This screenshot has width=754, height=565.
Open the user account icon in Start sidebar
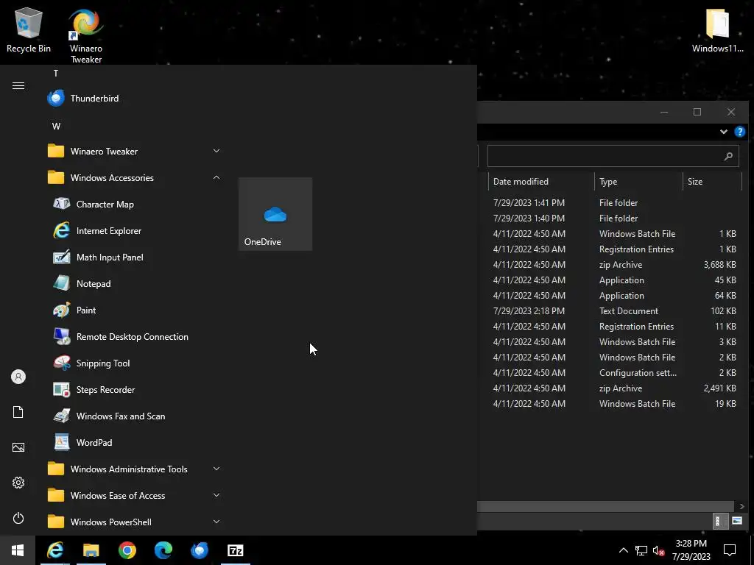(18, 377)
